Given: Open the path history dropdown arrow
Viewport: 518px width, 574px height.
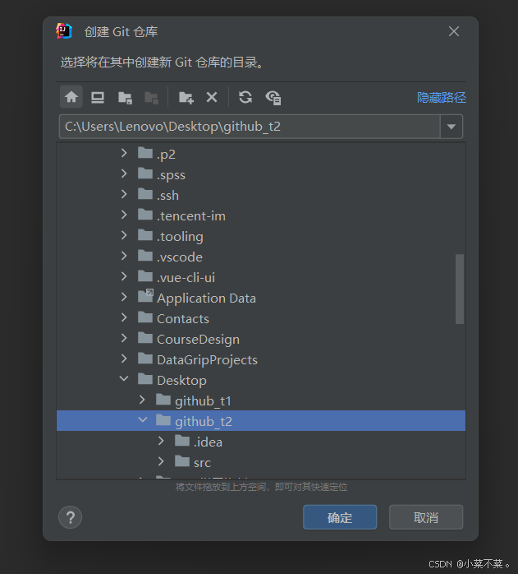Looking at the screenshot, I should coord(452,127).
